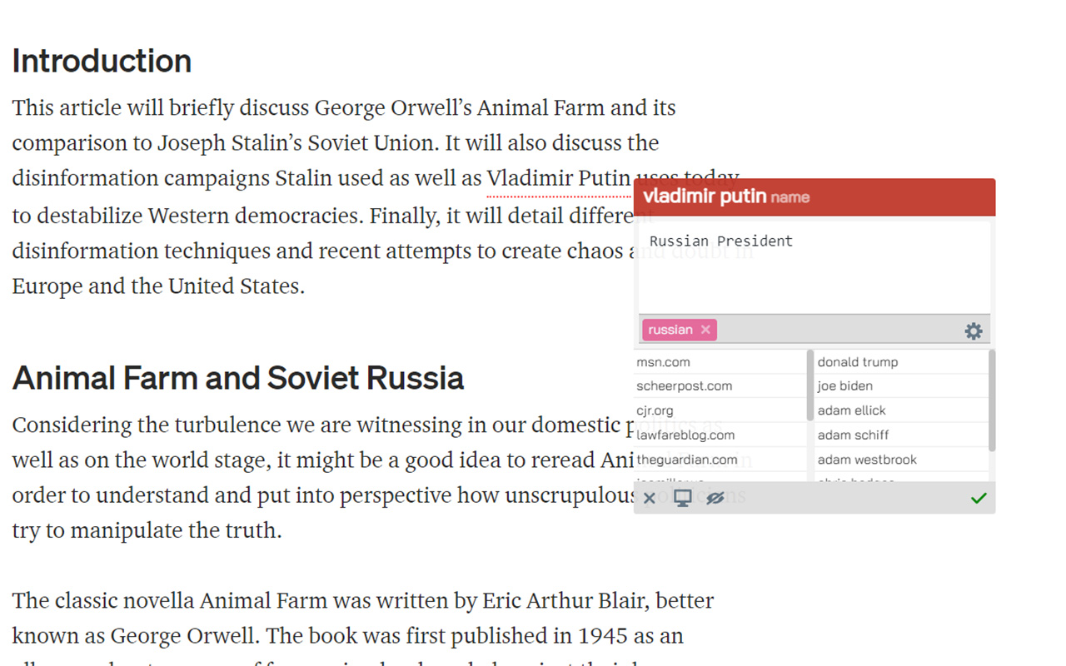Select joe biden in names list
This screenshot has width=1066, height=666.
901,386
